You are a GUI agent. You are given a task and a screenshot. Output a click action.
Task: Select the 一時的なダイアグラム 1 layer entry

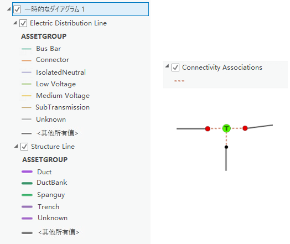click(x=80, y=9)
